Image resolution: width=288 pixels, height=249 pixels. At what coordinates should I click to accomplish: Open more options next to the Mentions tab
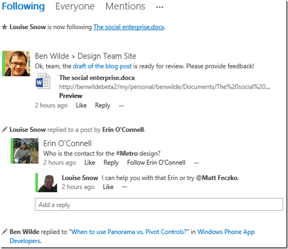point(159,7)
